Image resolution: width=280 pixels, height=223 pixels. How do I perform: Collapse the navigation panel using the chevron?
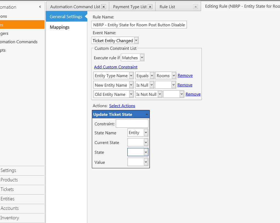[40, 6]
